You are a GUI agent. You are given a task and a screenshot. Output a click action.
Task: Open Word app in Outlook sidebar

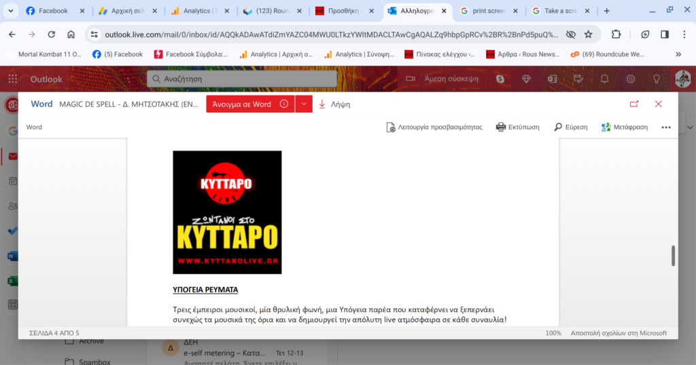point(13,256)
